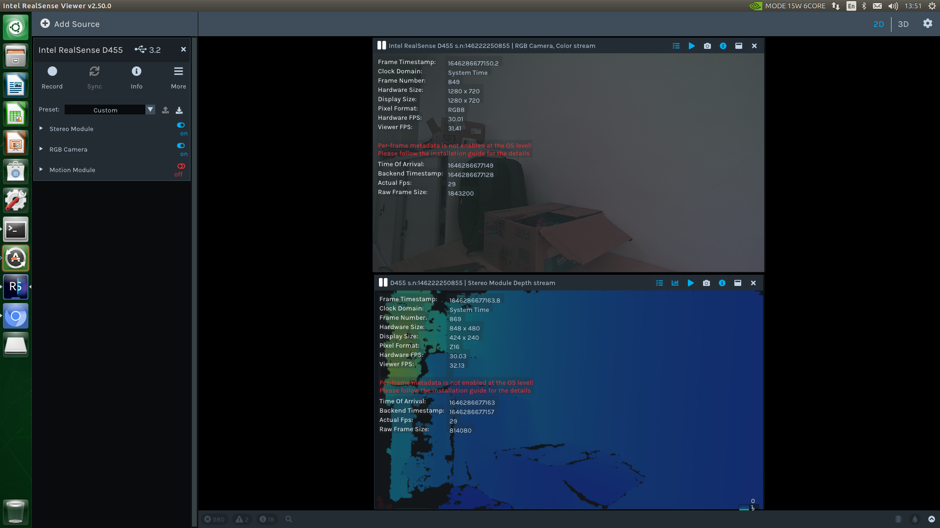Show info overlay for the Depth stream
The image size is (940, 528).
[722, 283]
